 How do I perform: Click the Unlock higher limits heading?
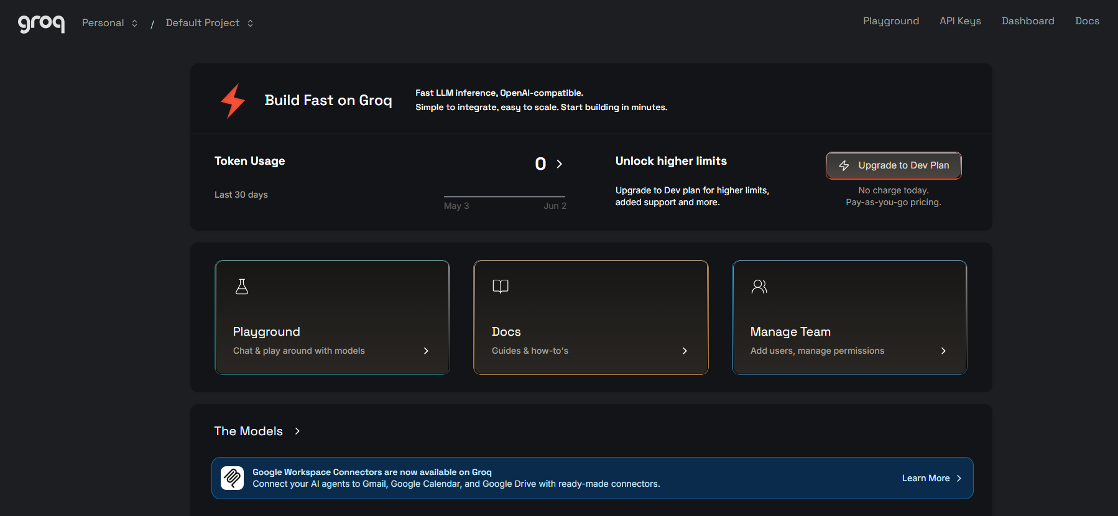(671, 161)
